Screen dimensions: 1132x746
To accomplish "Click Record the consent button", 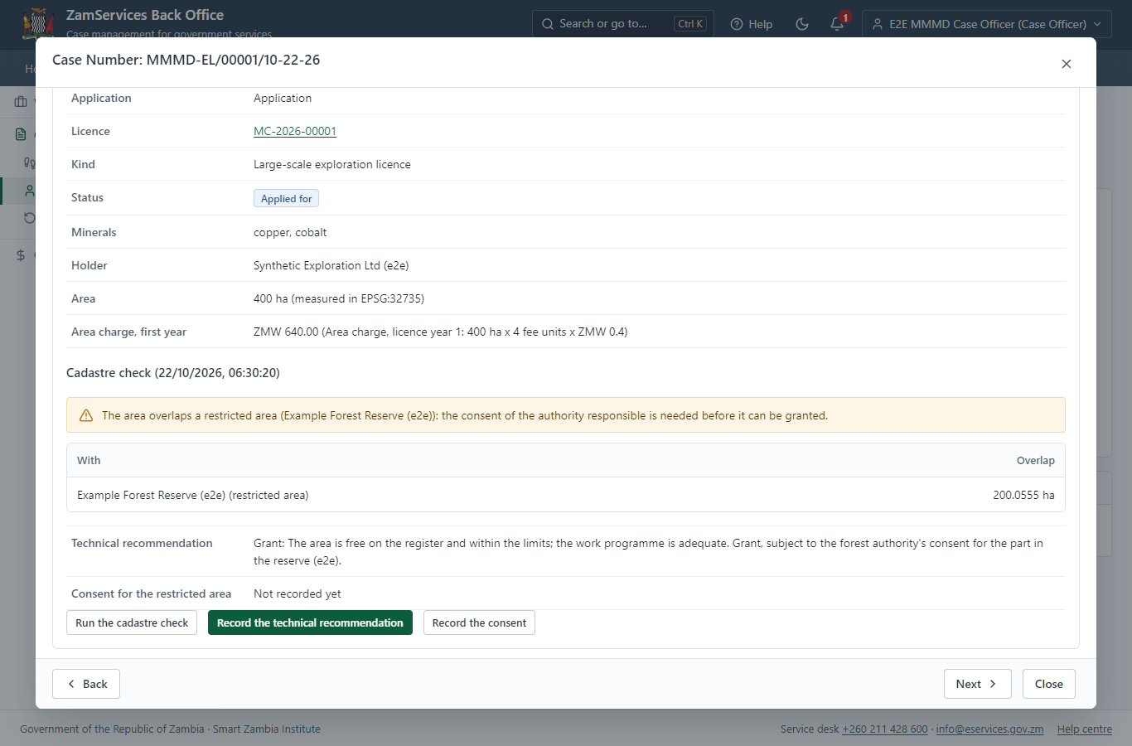I will click(x=479, y=622).
